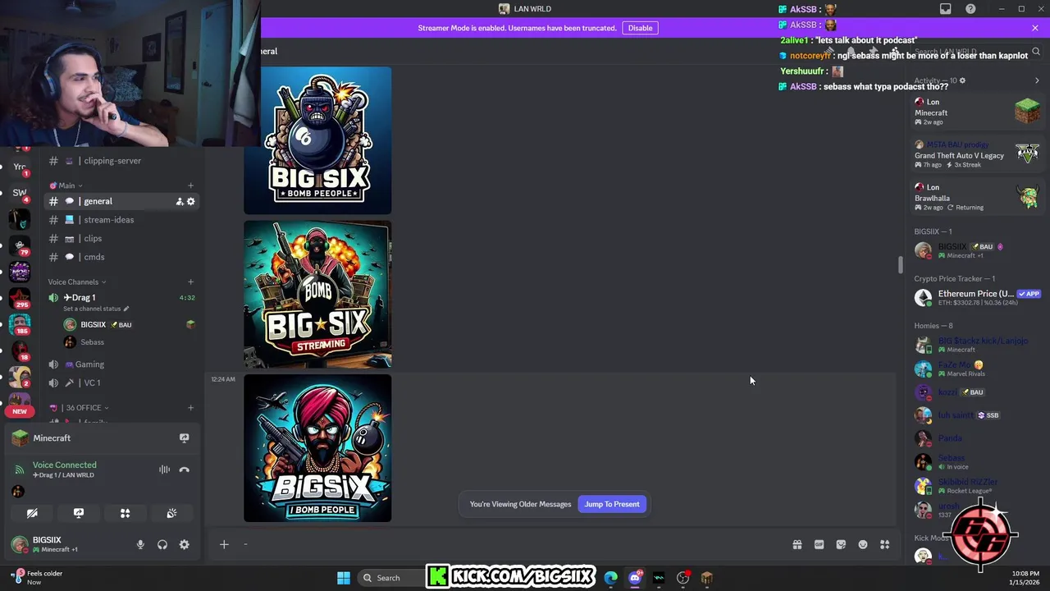Click the plus attachment button in message bar
The width and height of the screenshot is (1050, 591).
pyautogui.click(x=224, y=544)
